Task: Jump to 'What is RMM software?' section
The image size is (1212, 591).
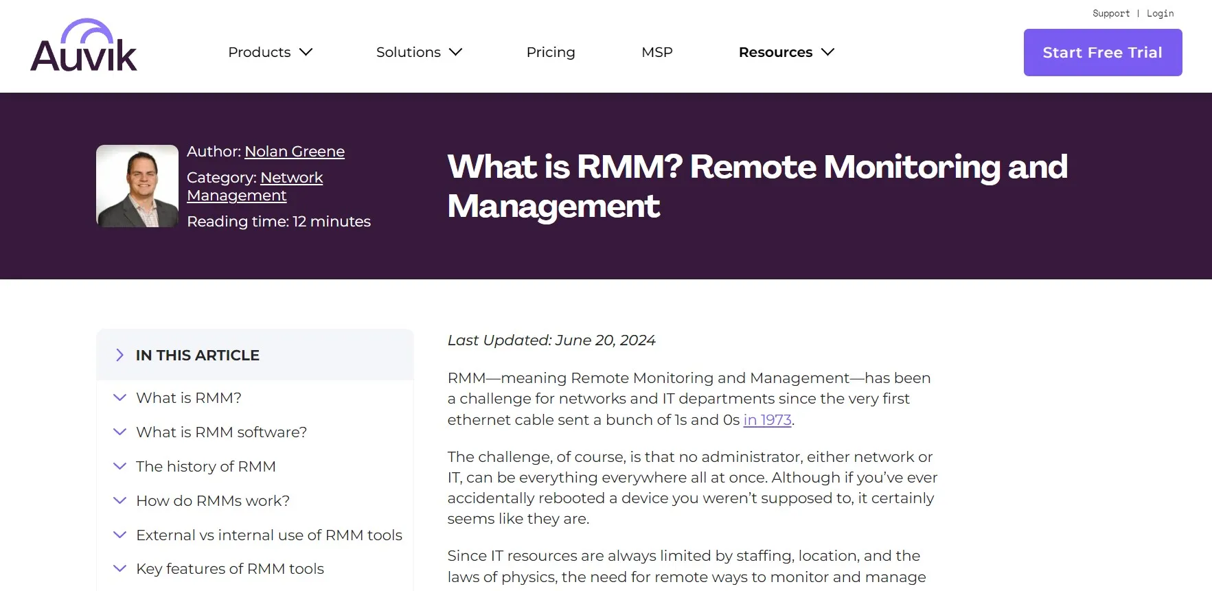Action: click(222, 432)
